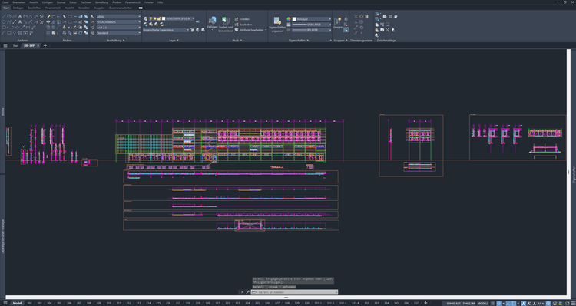Click the Dimension style icon beside SIT-ACHSMASS
Screen dimensions: 576x306
click(92, 22)
